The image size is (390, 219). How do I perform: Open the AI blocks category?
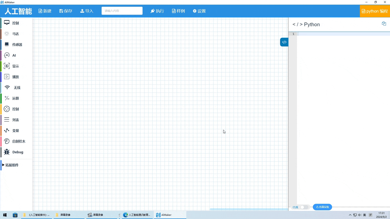pyautogui.click(x=14, y=56)
